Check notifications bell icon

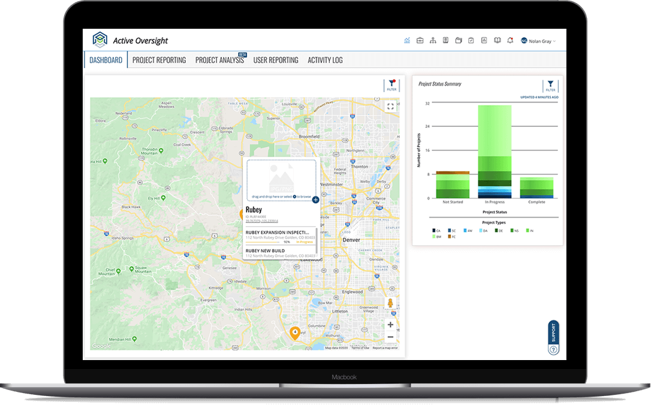click(x=510, y=41)
